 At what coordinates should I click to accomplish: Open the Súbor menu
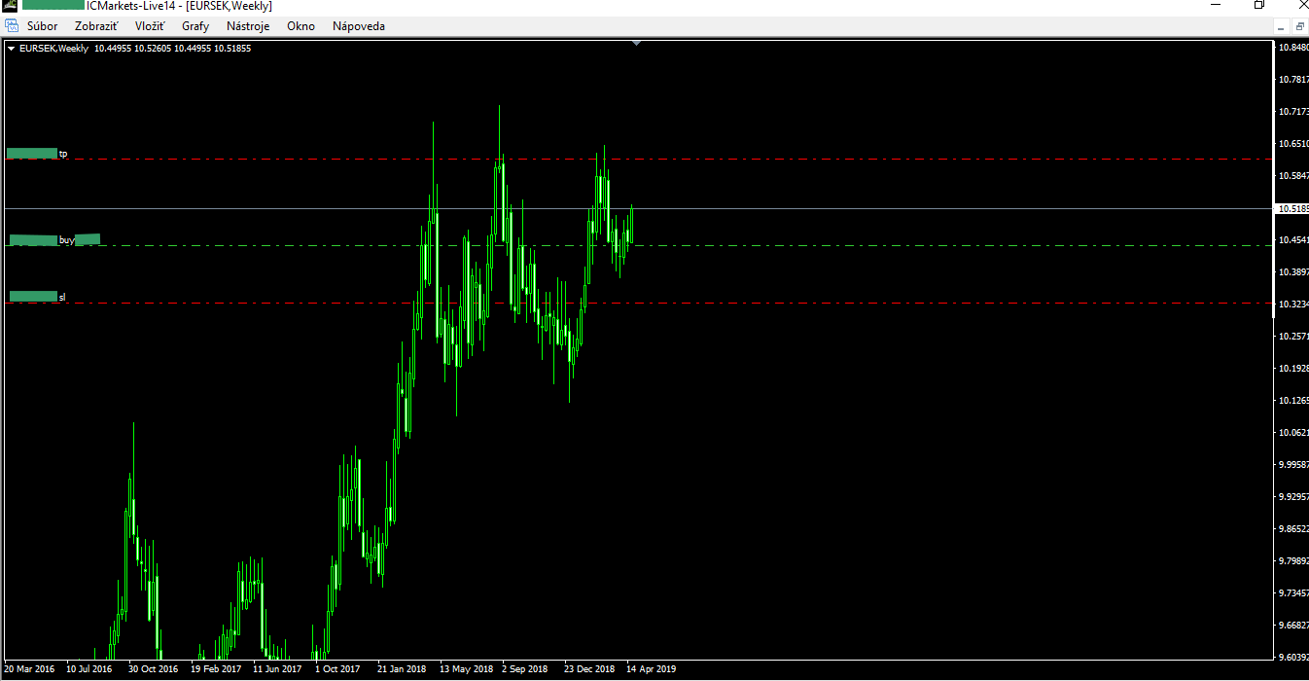[42, 26]
